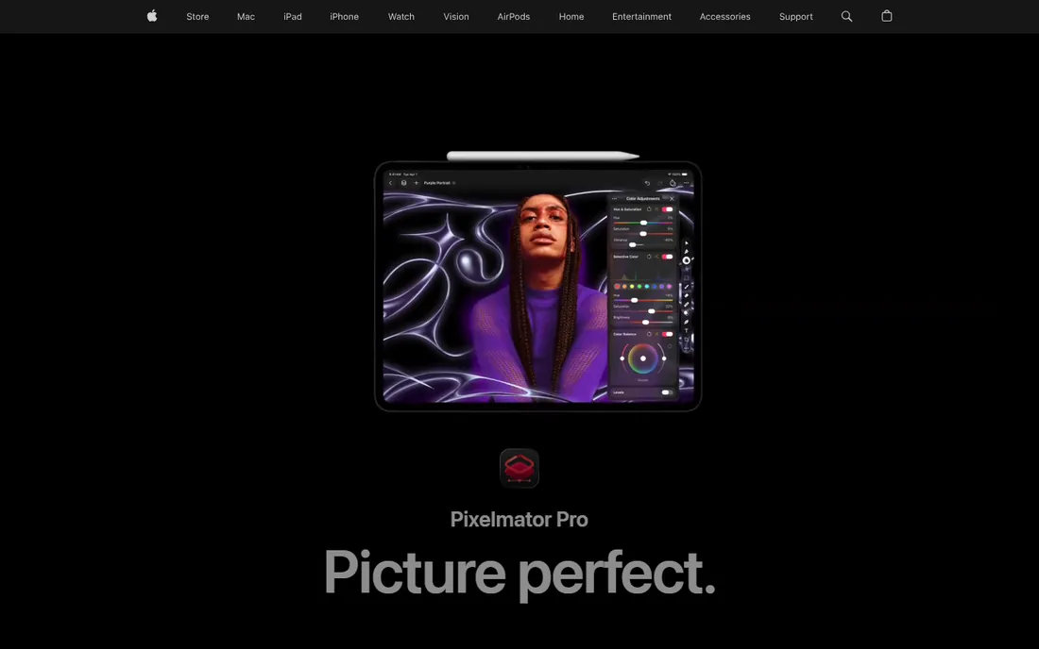Click the Saturation slider under Hue & Saturation

[643, 234]
